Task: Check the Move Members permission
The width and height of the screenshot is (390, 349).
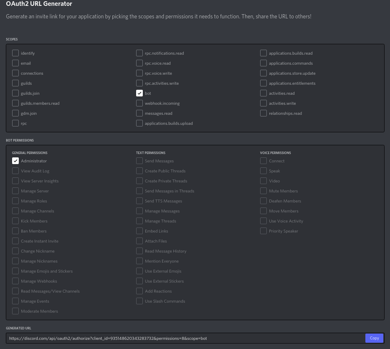Action: [263, 211]
